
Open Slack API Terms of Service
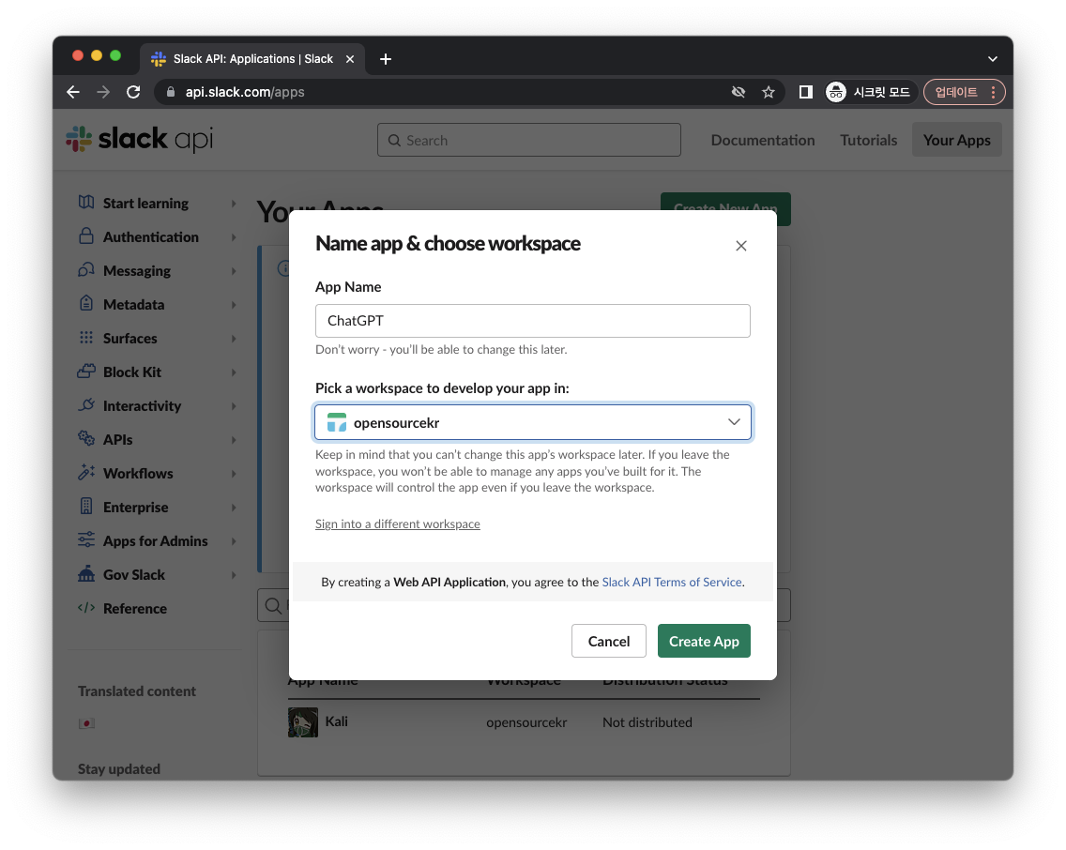672,583
